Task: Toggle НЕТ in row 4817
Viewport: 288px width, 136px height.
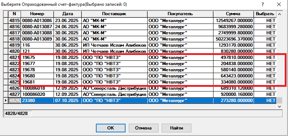Action: 265,33
